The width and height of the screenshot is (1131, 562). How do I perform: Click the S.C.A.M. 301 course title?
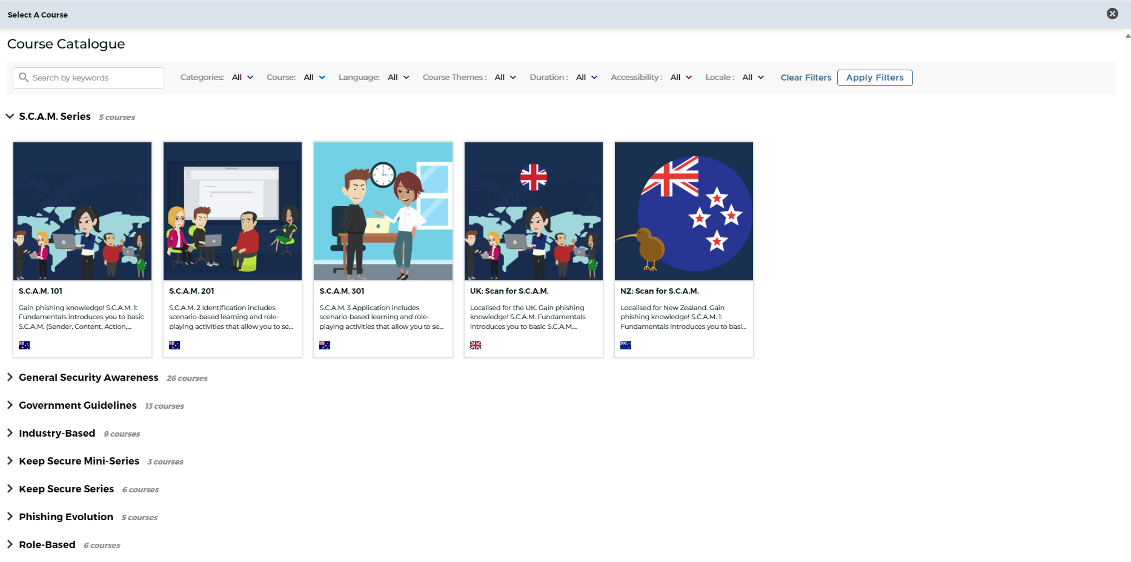(342, 291)
